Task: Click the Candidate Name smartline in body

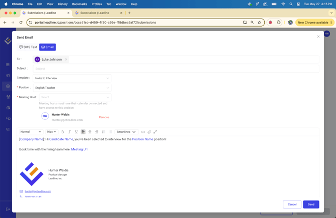Action: click(61, 139)
